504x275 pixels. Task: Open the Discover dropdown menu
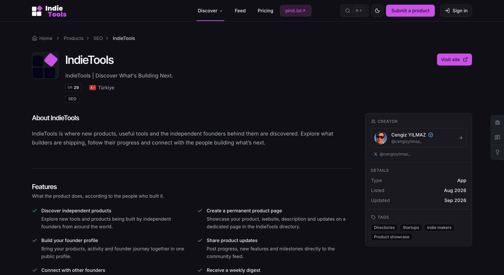[x=210, y=11]
